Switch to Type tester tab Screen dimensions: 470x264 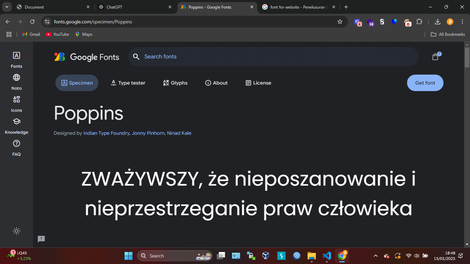[128, 83]
